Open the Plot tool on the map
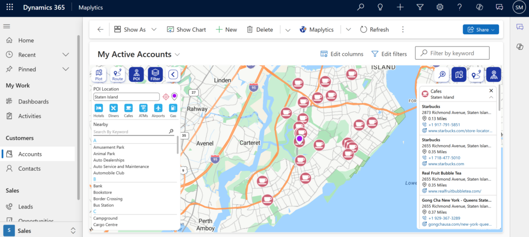 tap(99, 75)
